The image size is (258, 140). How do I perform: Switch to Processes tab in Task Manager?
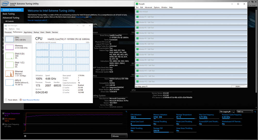point(8,32)
